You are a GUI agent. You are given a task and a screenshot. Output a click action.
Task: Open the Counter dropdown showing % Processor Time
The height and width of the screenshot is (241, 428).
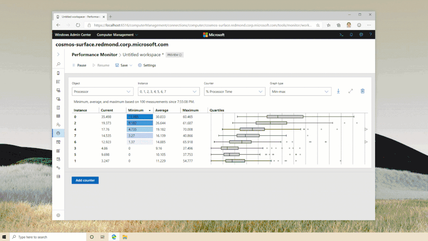(x=234, y=92)
